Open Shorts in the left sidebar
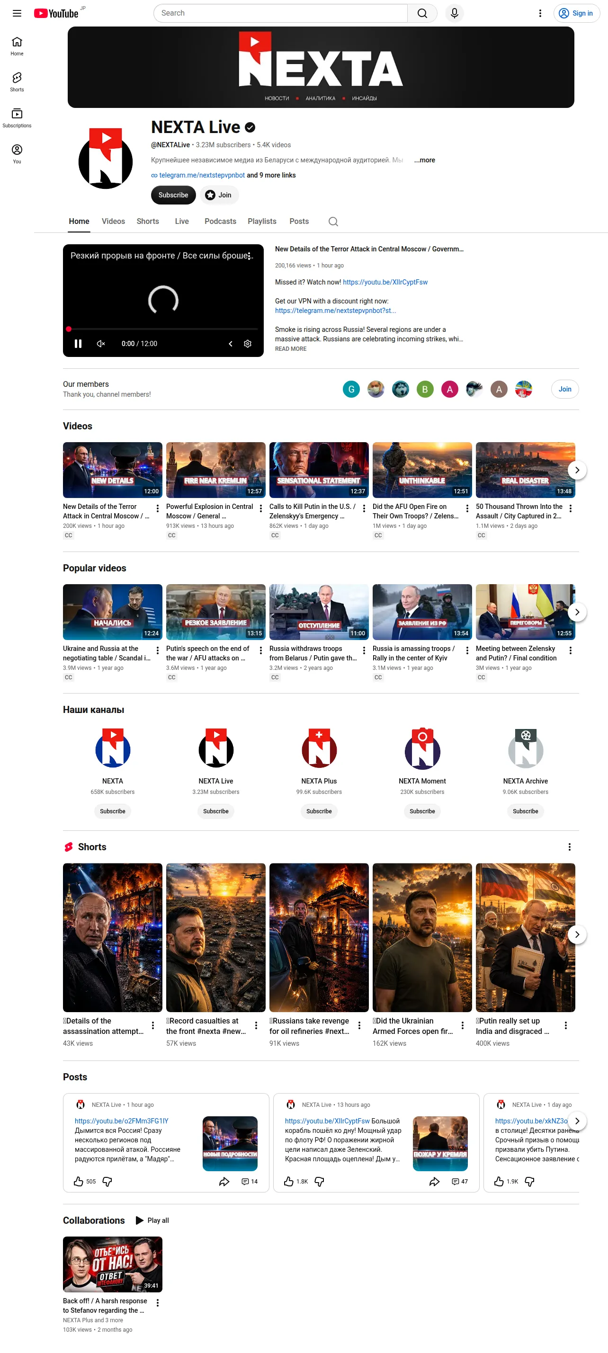Image resolution: width=608 pixels, height=1353 pixels. pyautogui.click(x=17, y=82)
